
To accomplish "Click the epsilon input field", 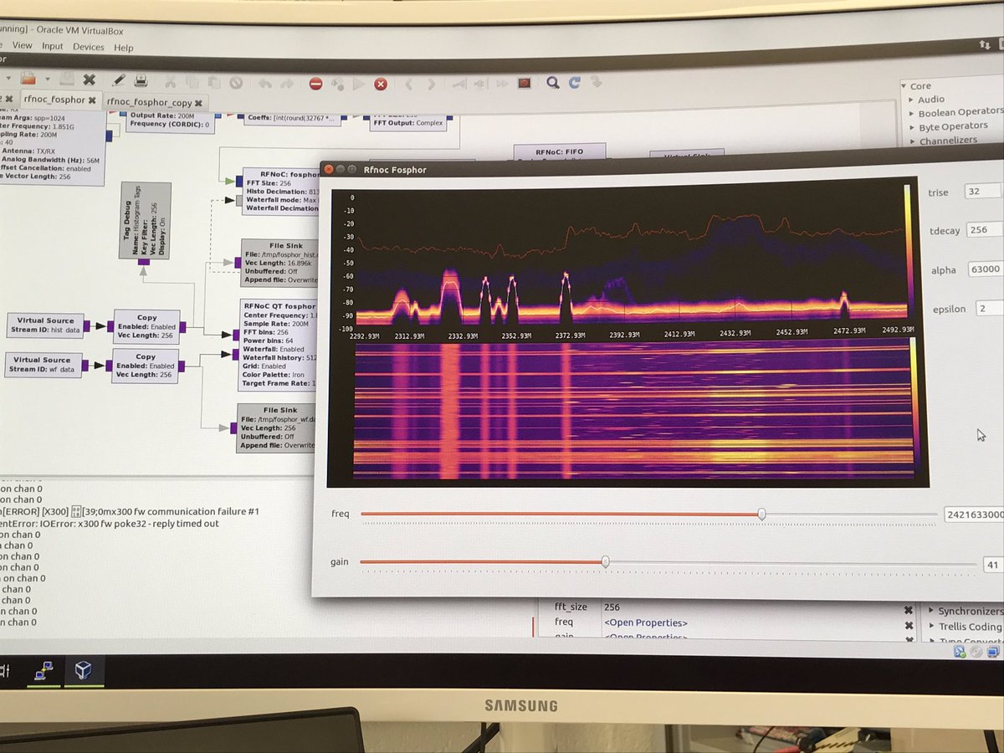I will (988, 308).
